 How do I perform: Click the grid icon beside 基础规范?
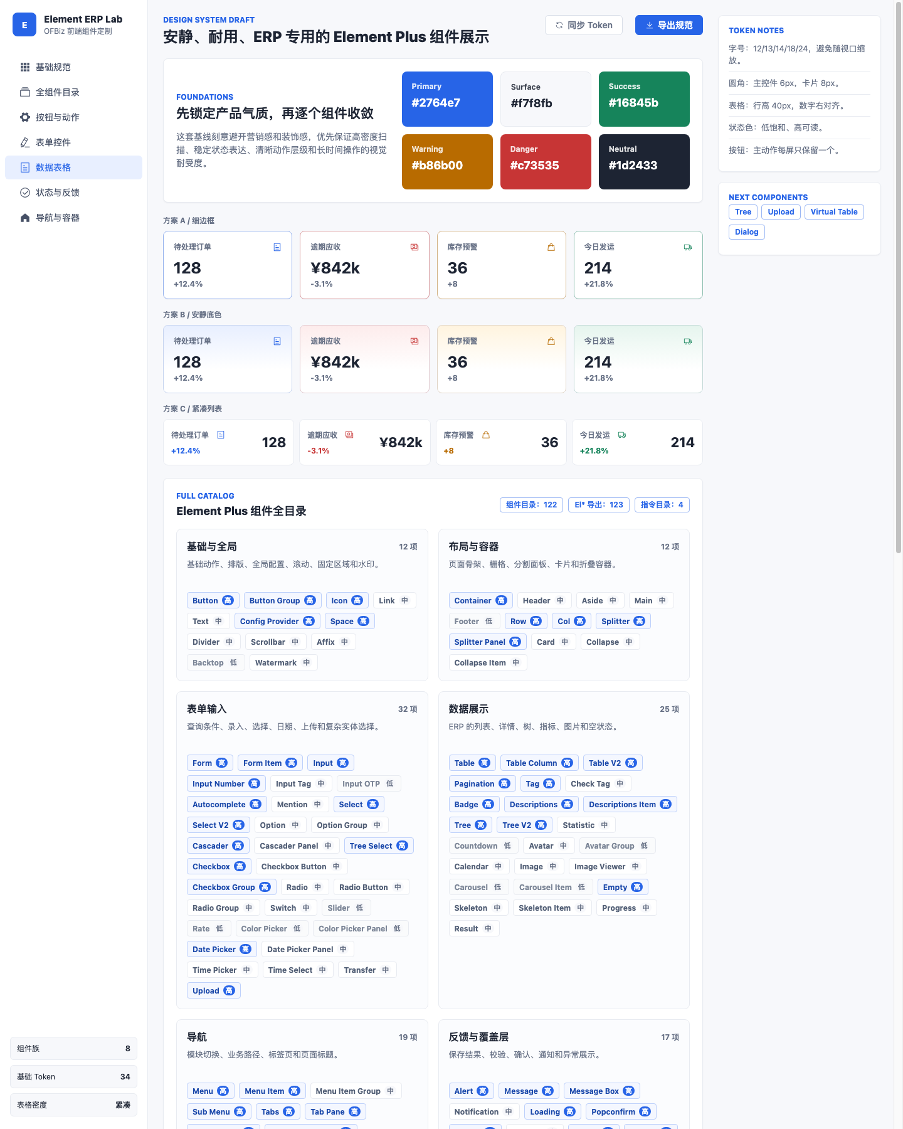pos(25,67)
